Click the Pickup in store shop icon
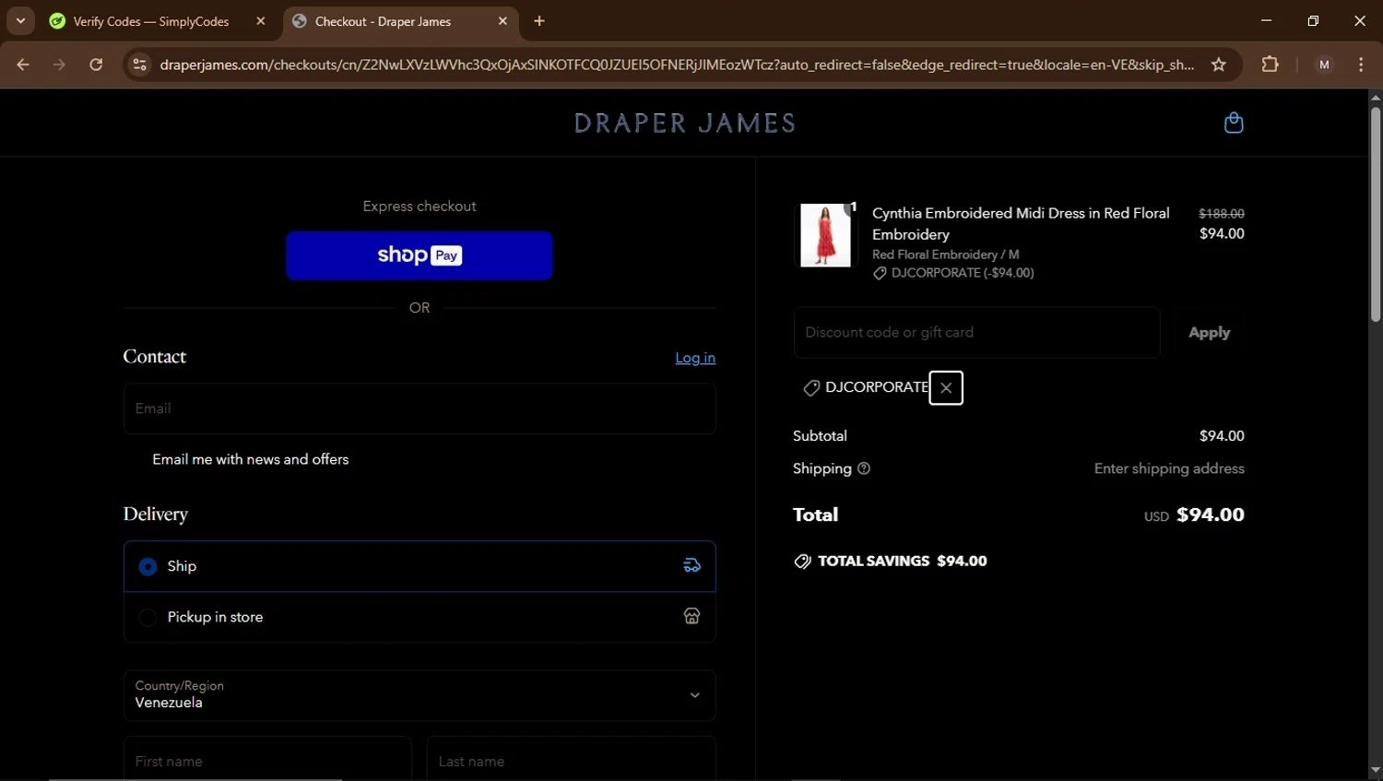The image size is (1383, 781). tap(691, 616)
